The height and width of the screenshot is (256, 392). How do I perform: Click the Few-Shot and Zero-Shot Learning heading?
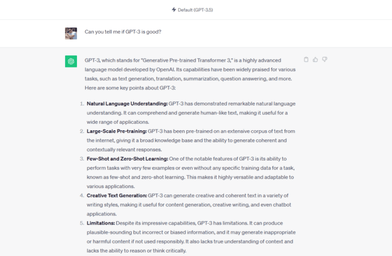pos(127,159)
